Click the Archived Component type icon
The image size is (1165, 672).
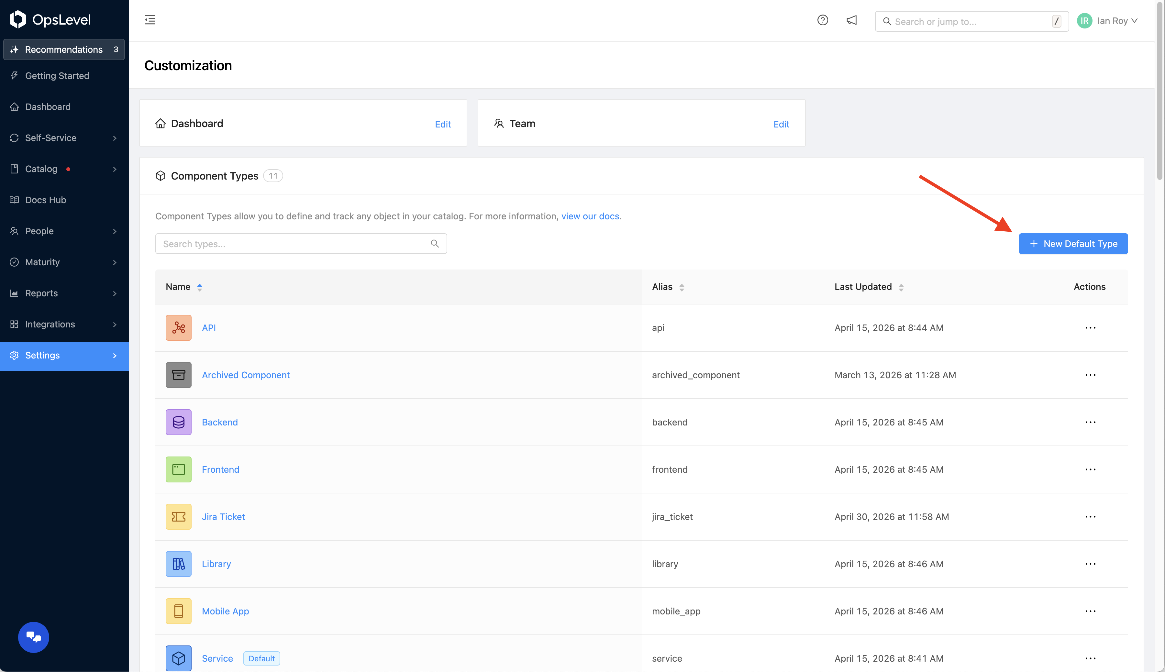tap(179, 375)
